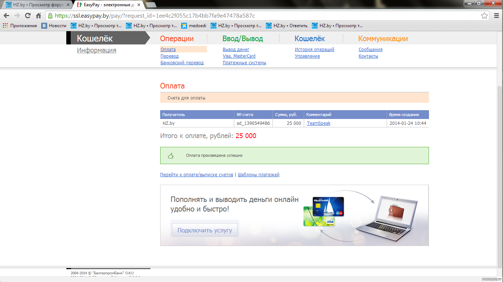
Task: Open the medoedi bookmark
Action: tap(194, 26)
